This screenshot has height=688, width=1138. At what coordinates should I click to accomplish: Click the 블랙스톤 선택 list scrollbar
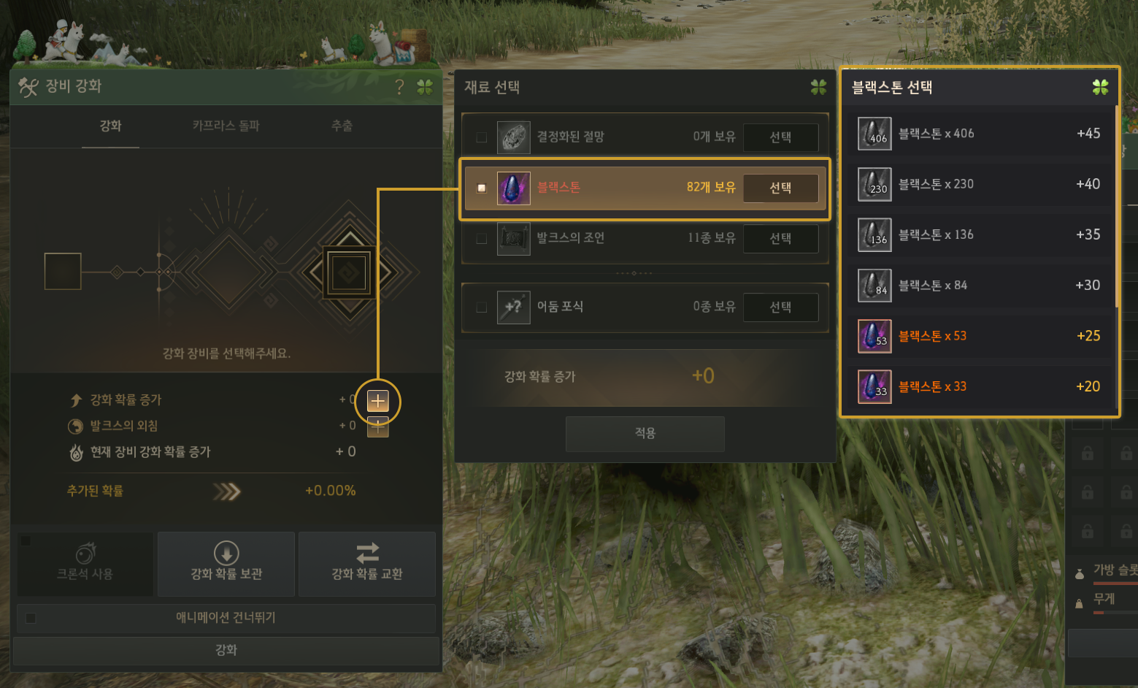[1116, 206]
